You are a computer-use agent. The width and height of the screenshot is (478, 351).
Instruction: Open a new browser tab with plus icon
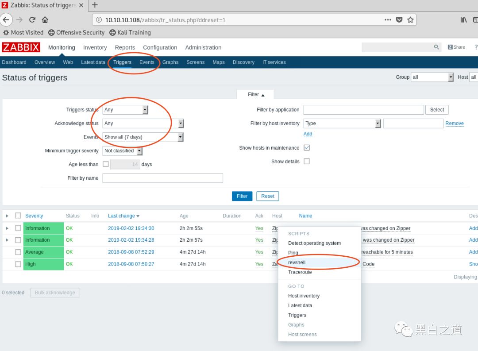point(95,5)
